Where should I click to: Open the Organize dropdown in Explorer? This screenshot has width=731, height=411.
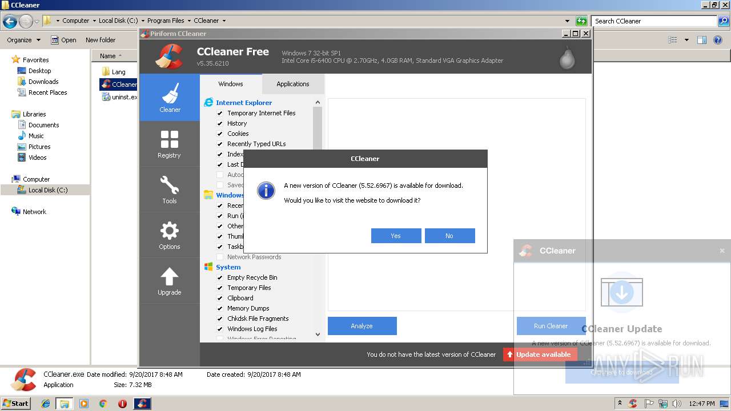(x=24, y=40)
